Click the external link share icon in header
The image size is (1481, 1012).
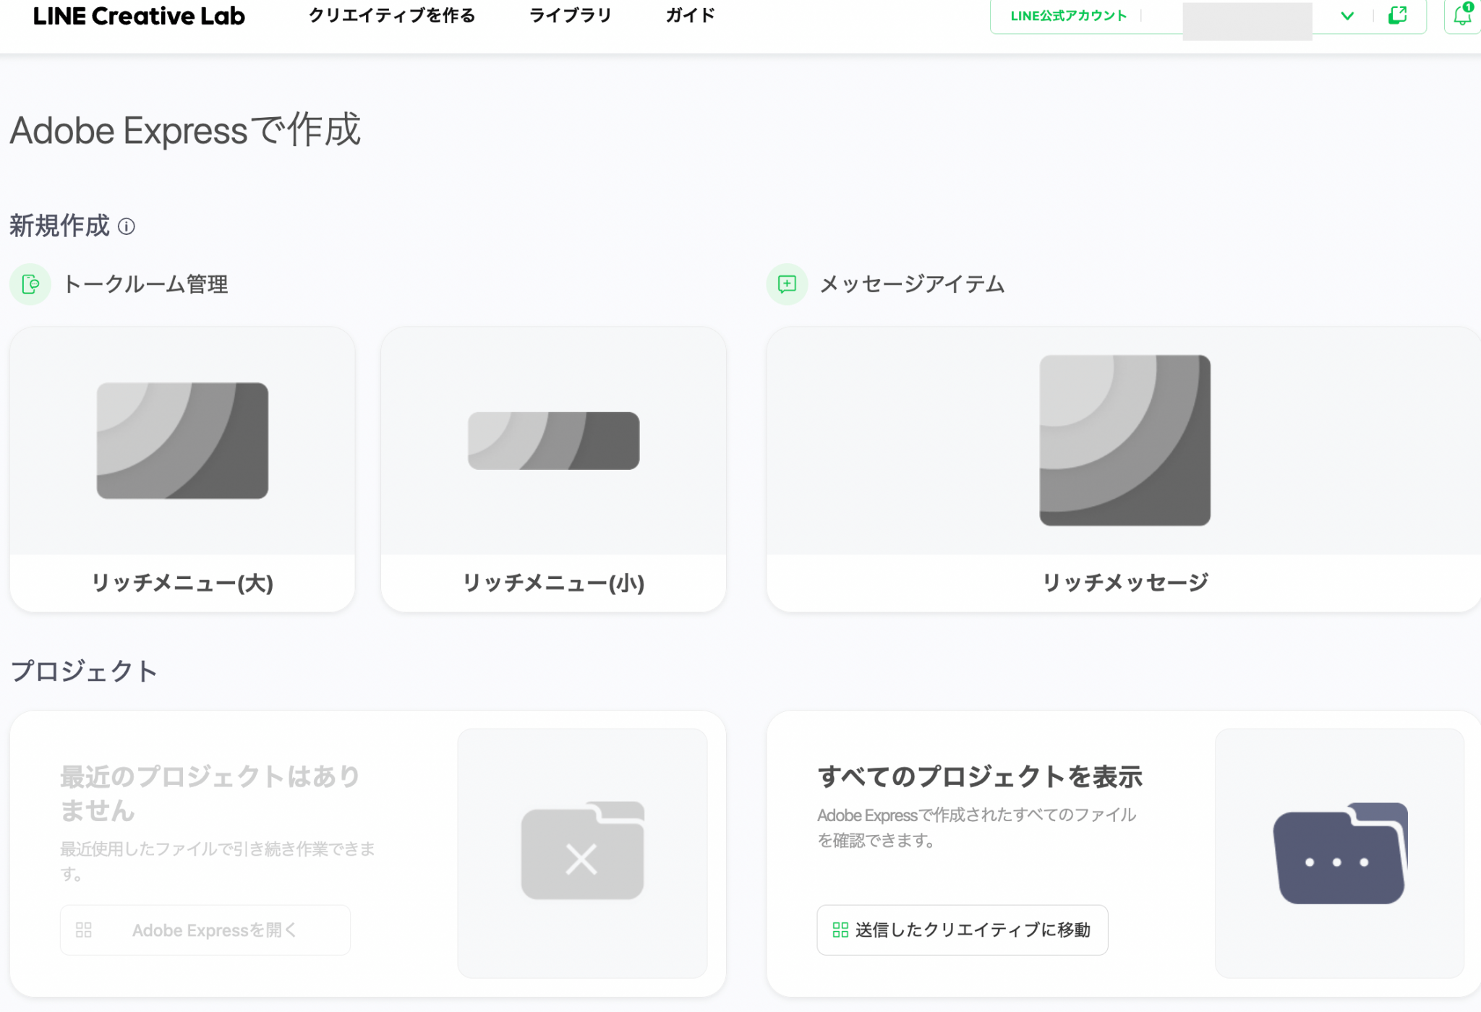point(1397,16)
